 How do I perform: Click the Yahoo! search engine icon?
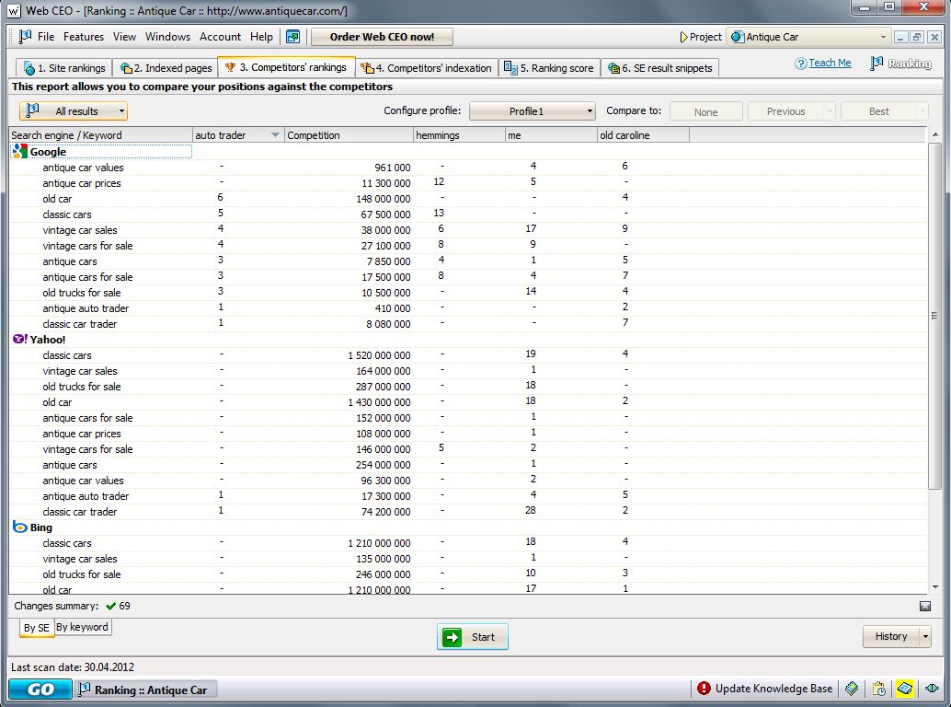point(20,339)
